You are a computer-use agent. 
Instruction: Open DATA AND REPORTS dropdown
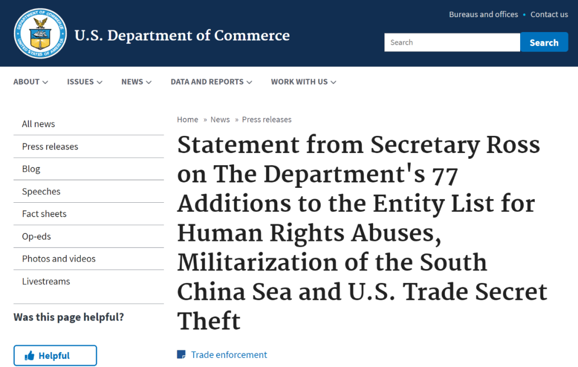[211, 82]
